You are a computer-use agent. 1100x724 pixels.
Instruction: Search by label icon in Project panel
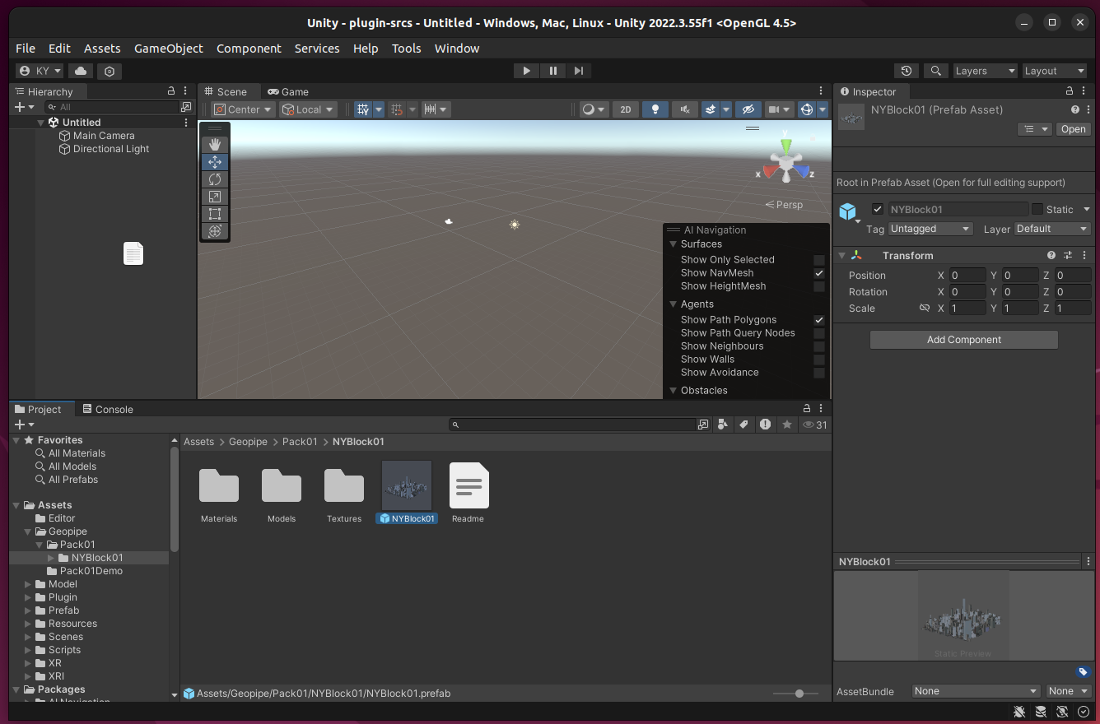click(x=743, y=425)
